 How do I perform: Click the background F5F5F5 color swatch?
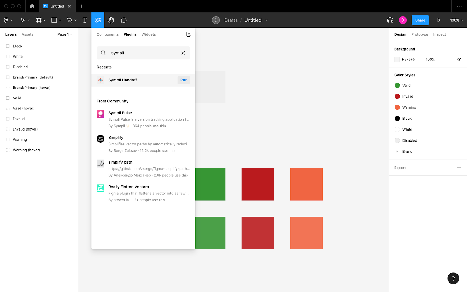pyautogui.click(x=397, y=59)
